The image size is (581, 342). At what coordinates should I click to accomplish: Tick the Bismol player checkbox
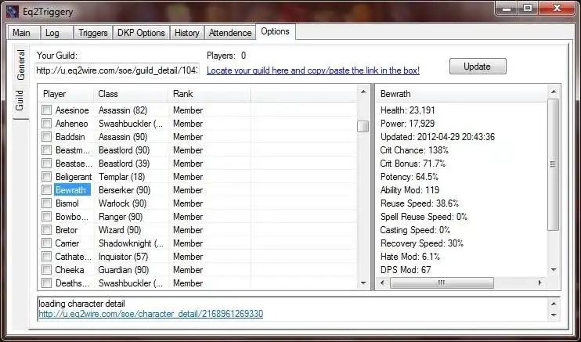47,203
